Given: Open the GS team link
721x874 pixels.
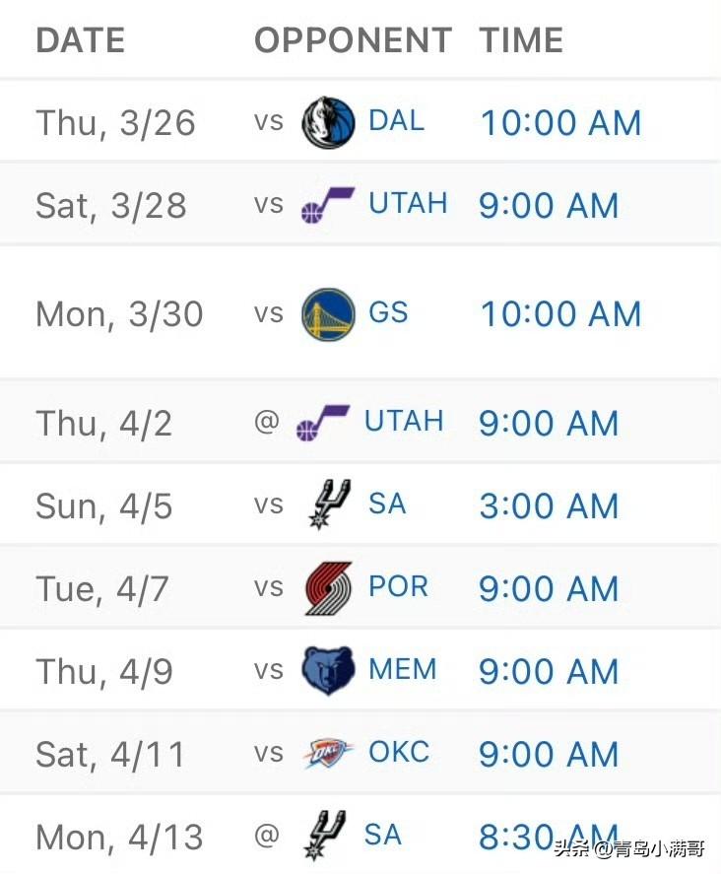Looking at the screenshot, I should [x=388, y=312].
